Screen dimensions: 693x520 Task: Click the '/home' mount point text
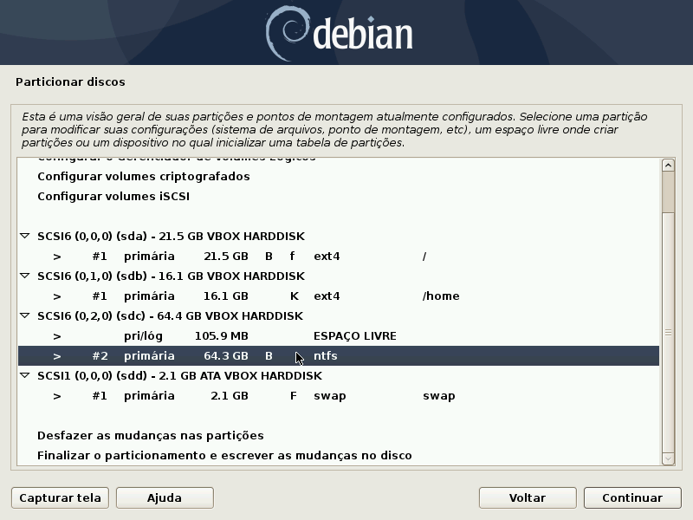[441, 296]
